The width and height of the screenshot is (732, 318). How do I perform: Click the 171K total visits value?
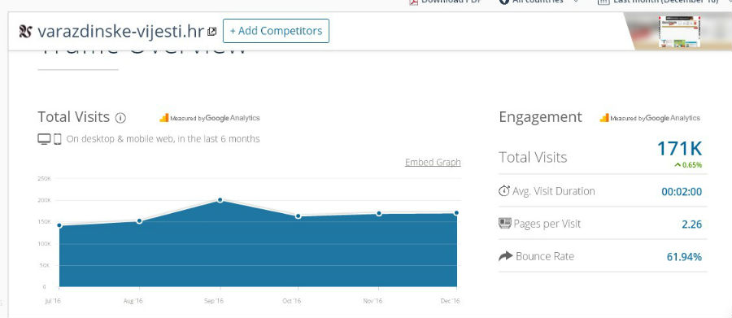click(x=679, y=149)
